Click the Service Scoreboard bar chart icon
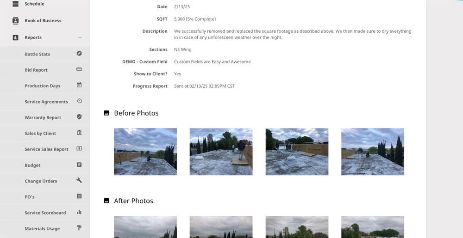Viewport: 463px width, 238px height. [79, 212]
